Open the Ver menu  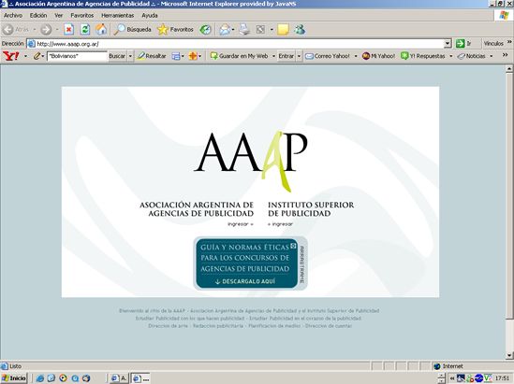click(59, 15)
